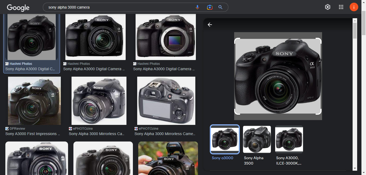Click the preview panel scrollbar up arrow
The image size is (366, 175).
pyautogui.click(x=355, y=20)
